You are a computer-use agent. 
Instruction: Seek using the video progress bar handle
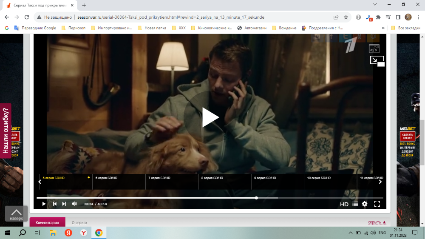pyautogui.click(x=256, y=198)
